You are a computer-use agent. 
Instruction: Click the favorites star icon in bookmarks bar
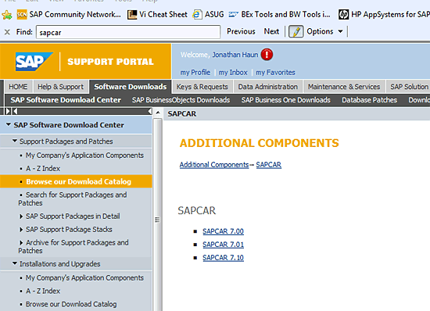[x=7, y=15]
